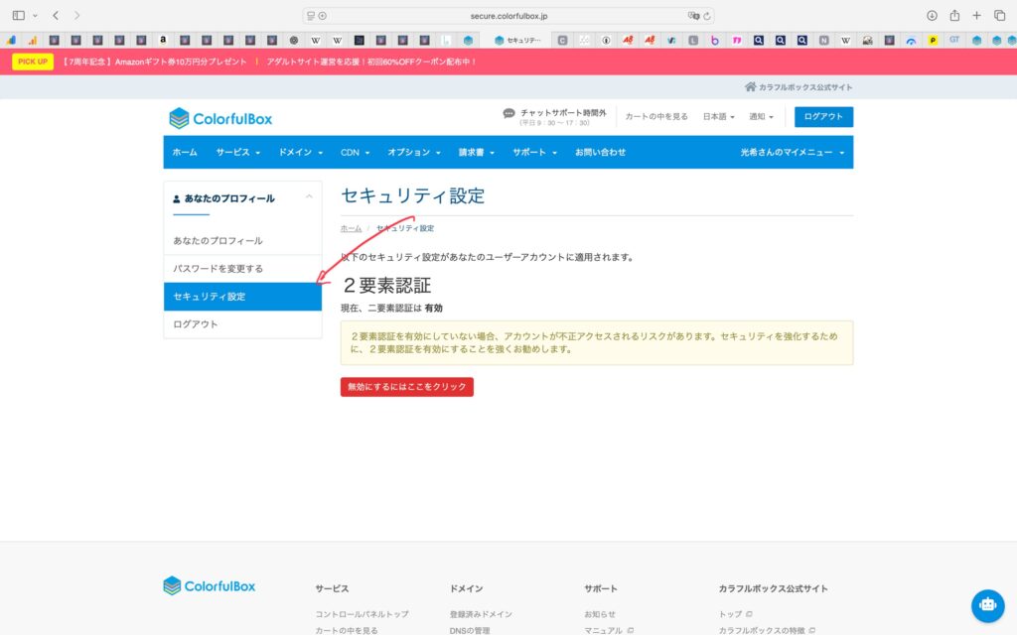Click the Safari sidebar toggle icon
The image size is (1017, 635).
tap(18, 16)
